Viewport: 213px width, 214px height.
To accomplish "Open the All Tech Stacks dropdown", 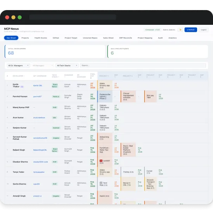I will point(67,66).
